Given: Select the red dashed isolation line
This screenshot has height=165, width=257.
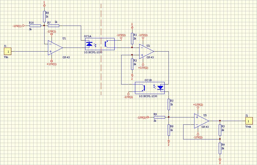Looking at the screenshot, I should [101, 56].
